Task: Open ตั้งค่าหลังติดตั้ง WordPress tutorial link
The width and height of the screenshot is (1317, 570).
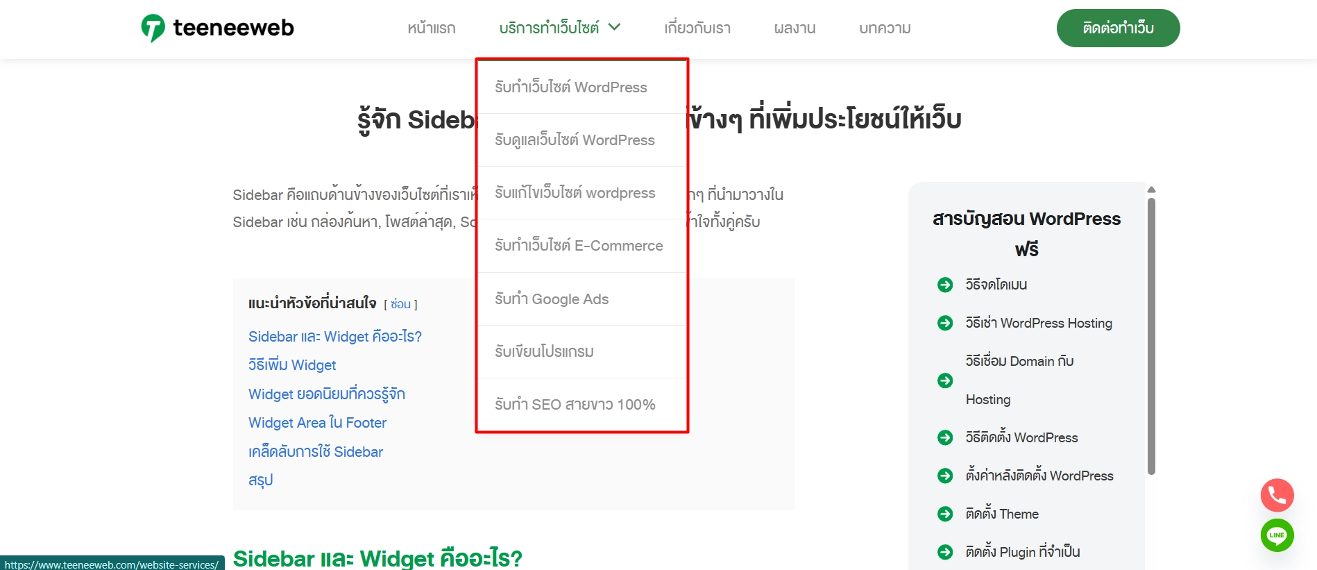Action: pyautogui.click(x=1039, y=476)
